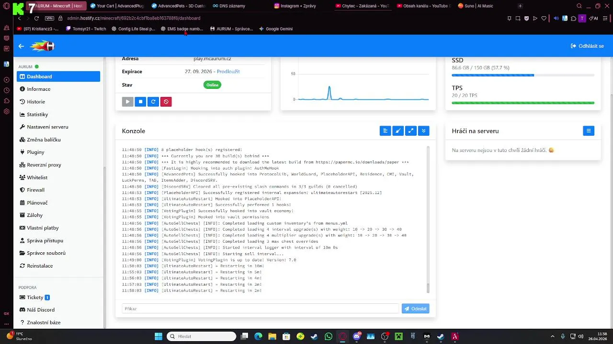This screenshot has height=344, width=613.
Task: Open Správa přístupu in the sidebar
Action: (58, 241)
